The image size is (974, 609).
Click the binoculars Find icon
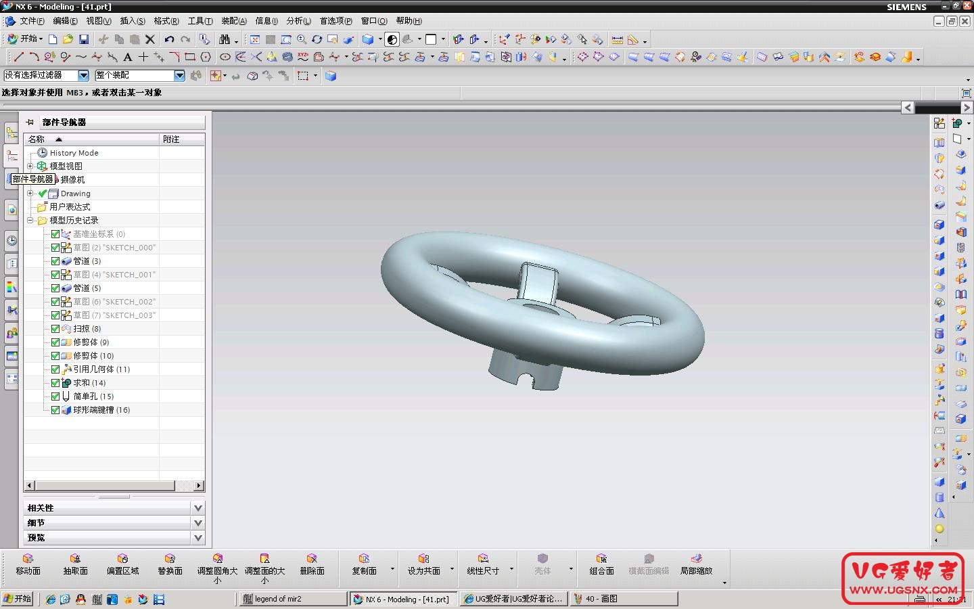225,39
